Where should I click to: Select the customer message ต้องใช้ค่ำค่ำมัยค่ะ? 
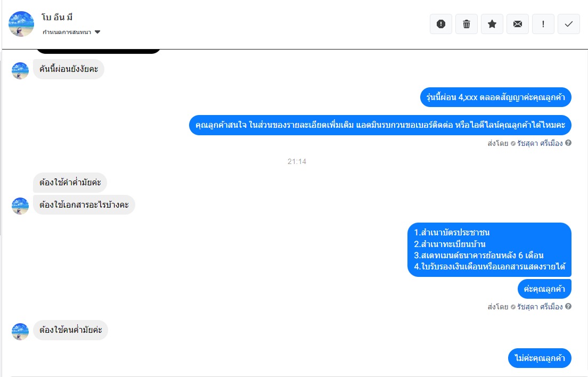point(70,183)
